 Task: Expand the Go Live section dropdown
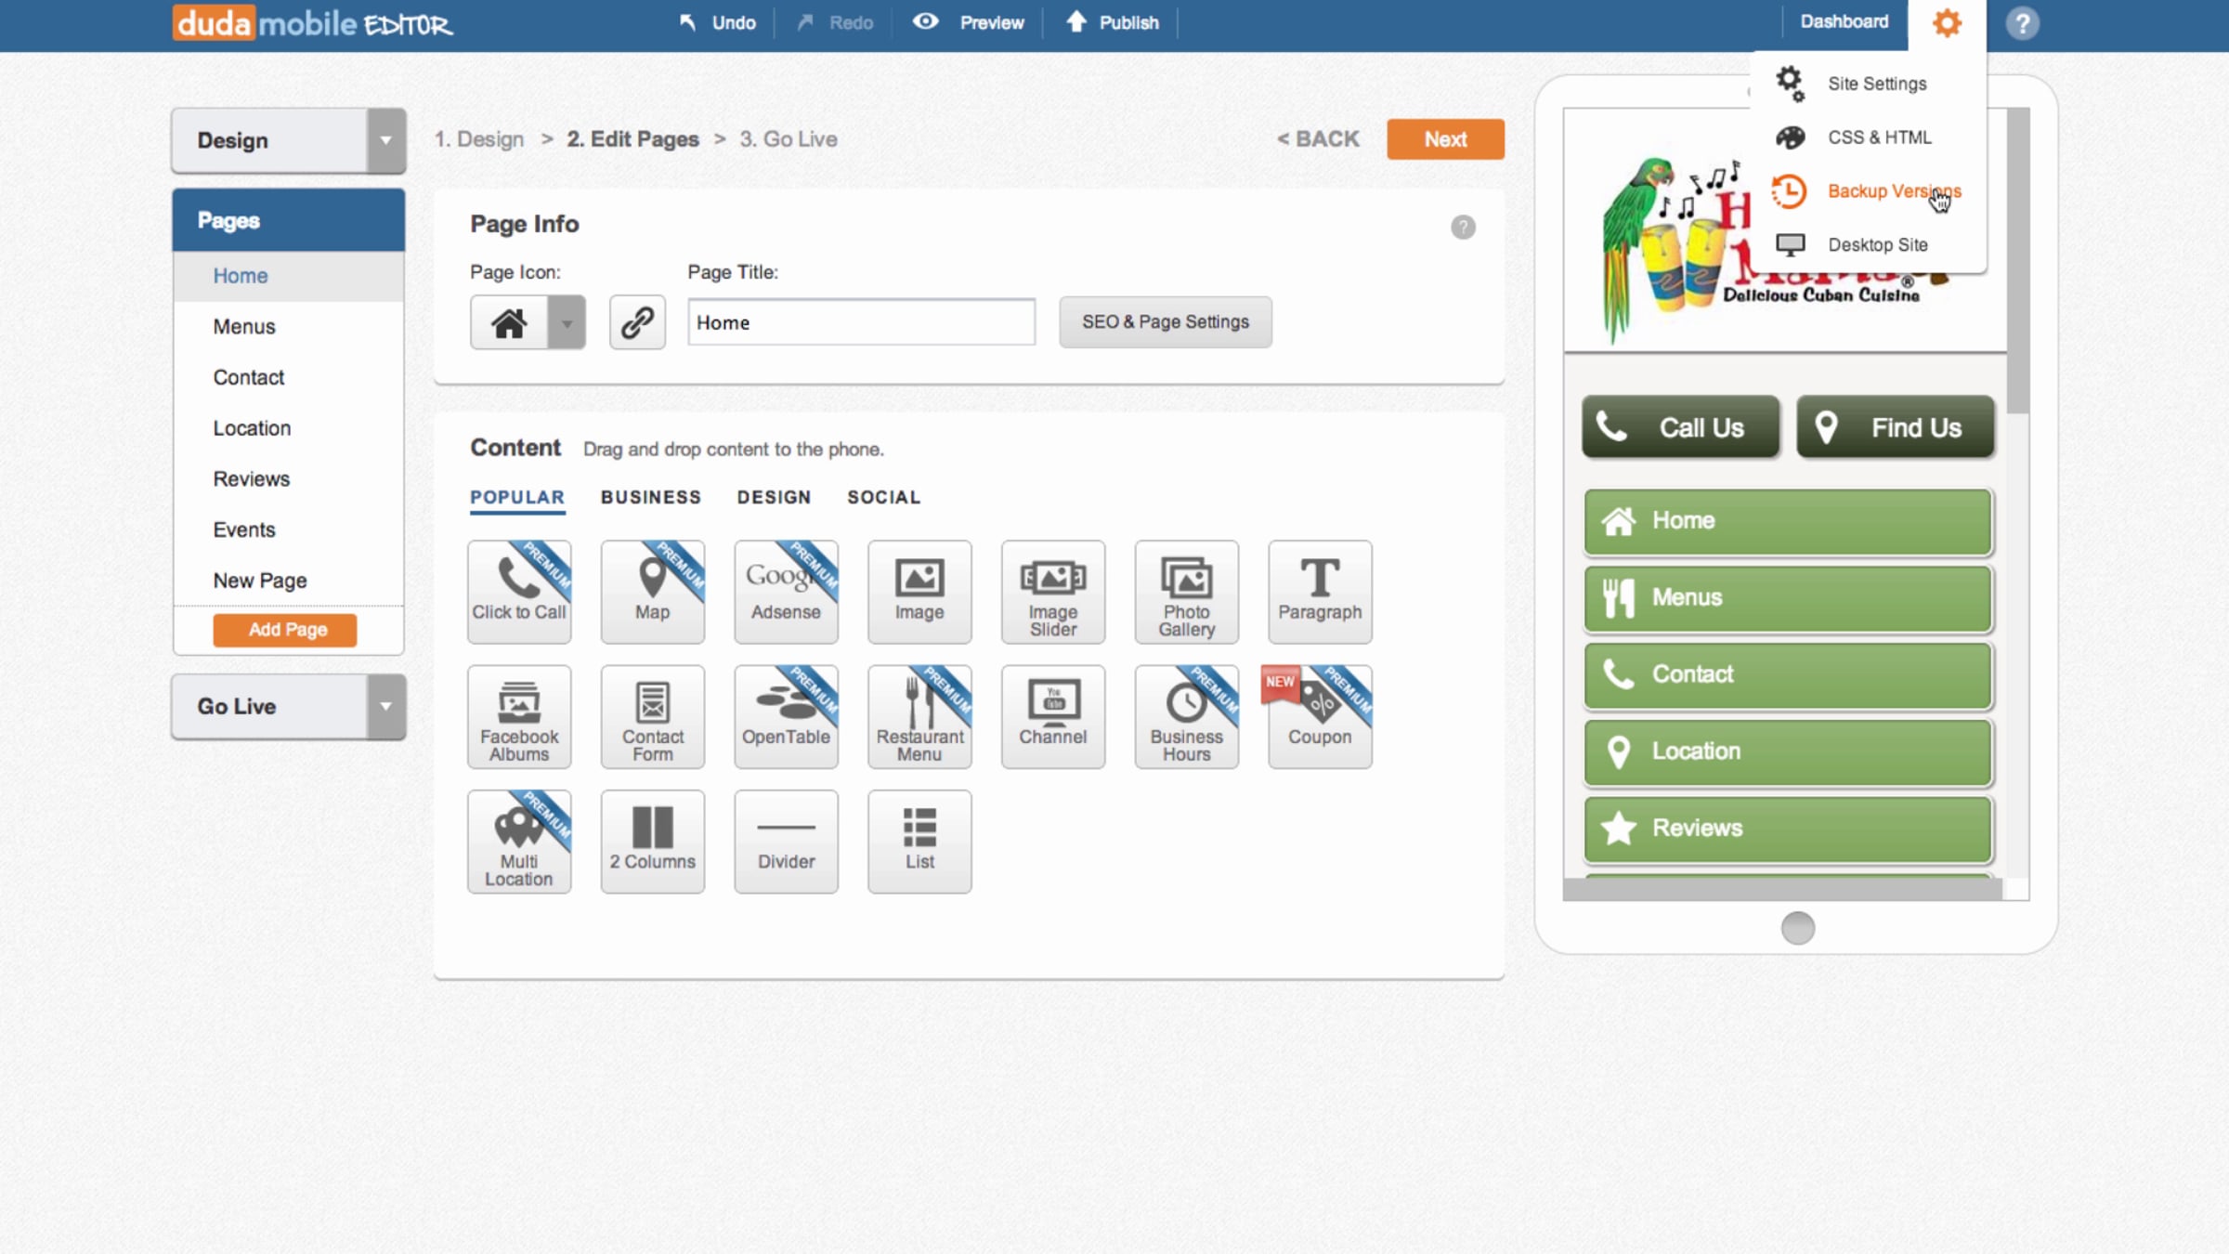(385, 706)
